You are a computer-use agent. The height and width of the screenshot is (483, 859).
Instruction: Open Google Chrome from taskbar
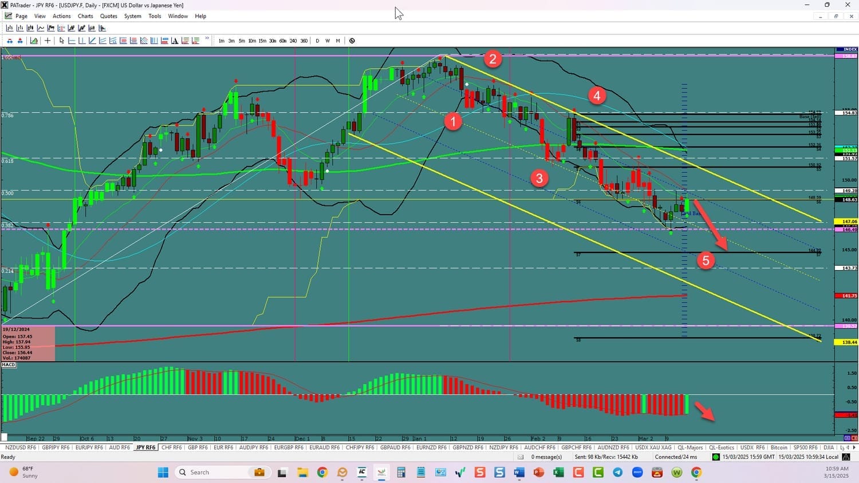click(x=322, y=472)
